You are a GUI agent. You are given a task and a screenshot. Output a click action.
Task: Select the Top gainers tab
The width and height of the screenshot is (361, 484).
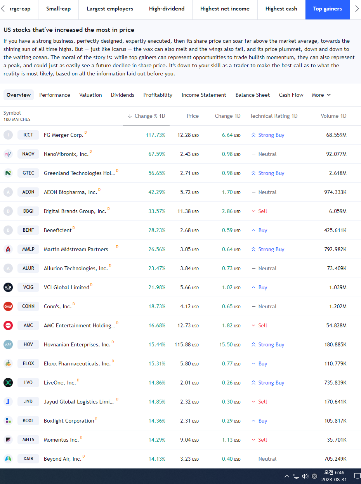pyautogui.click(x=328, y=9)
